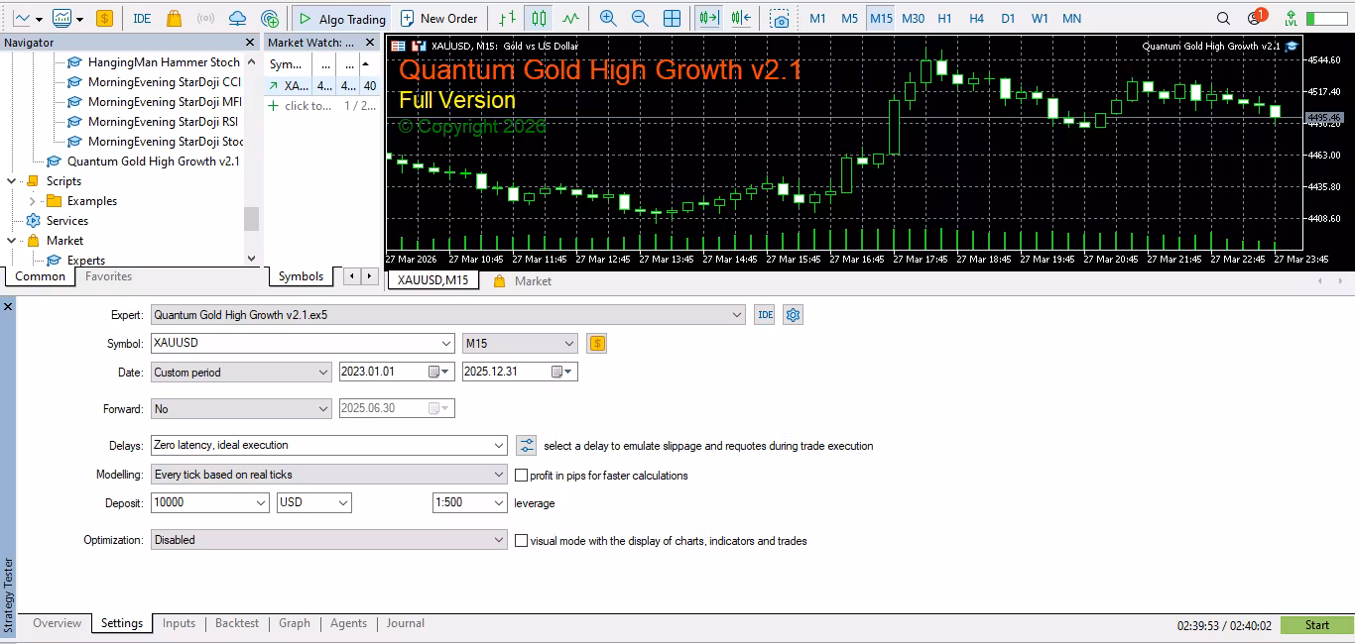This screenshot has width=1355, height=644.
Task: Click the tile windows grid icon
Action: [x=672, y=18]
